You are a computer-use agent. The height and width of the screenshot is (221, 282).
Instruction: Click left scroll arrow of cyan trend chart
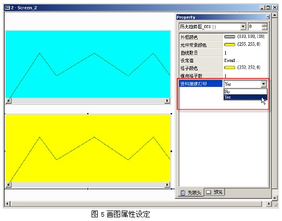click(x=9, y=101)
